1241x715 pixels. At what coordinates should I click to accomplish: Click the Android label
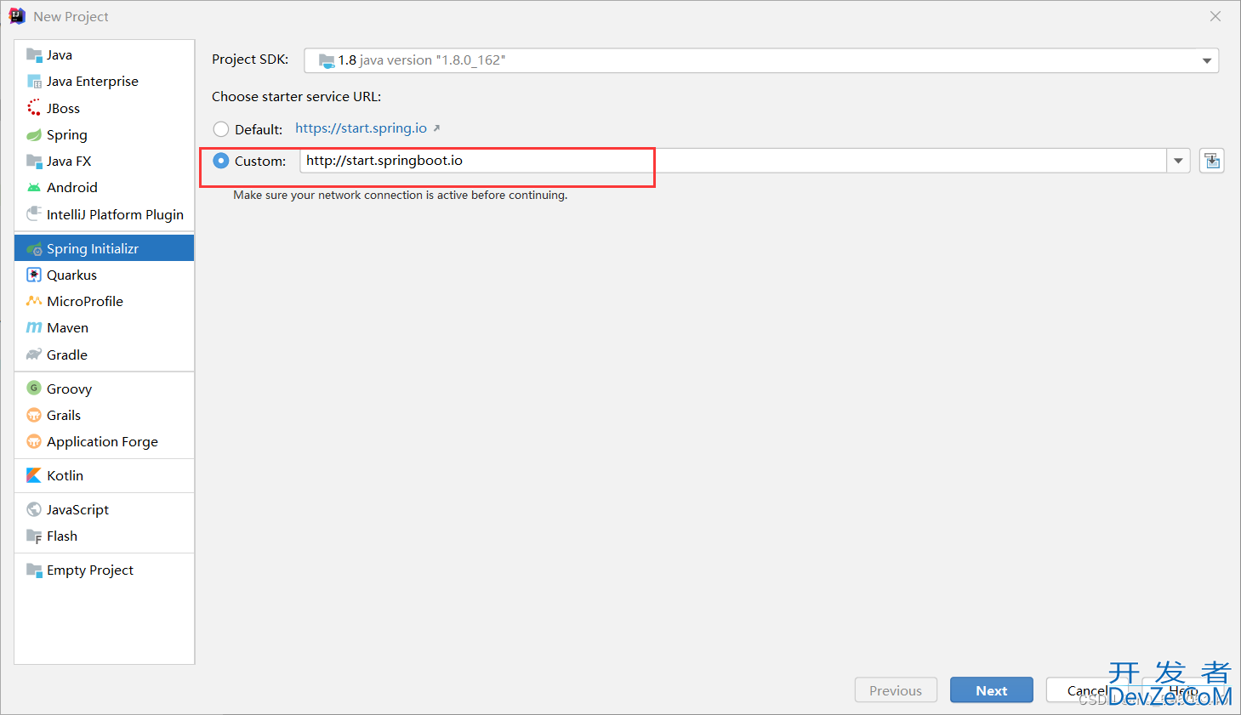[x=72, y=188]
